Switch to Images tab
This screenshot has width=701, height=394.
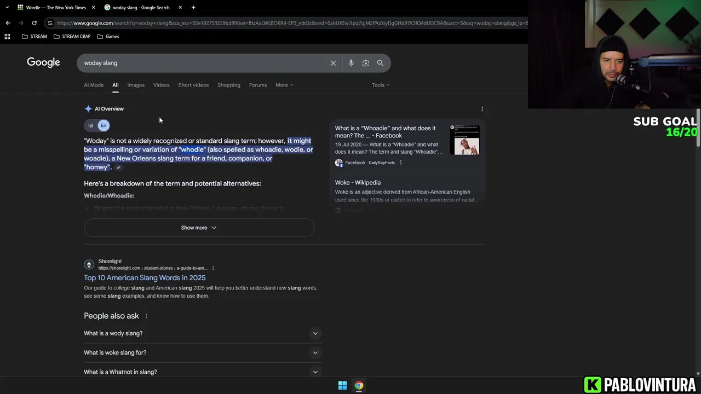tap(136, 85)
